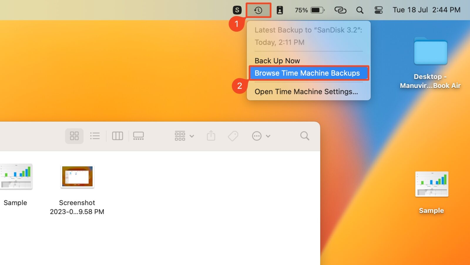This screenshot has width=470, height=265.
Task: Expand the More actions ellipsis dropdown
Action: [261, 136]
